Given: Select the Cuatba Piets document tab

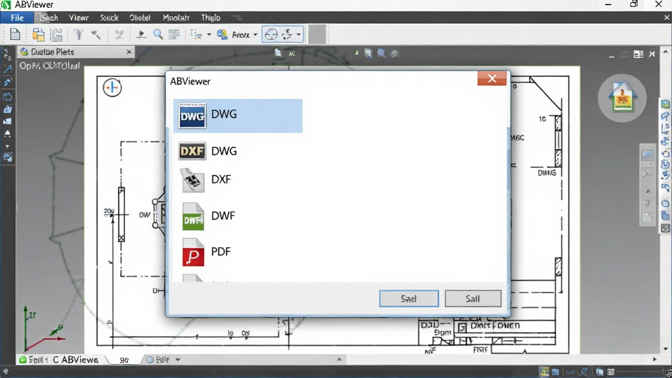Looking at the screenshot, I should coord(76,52).
